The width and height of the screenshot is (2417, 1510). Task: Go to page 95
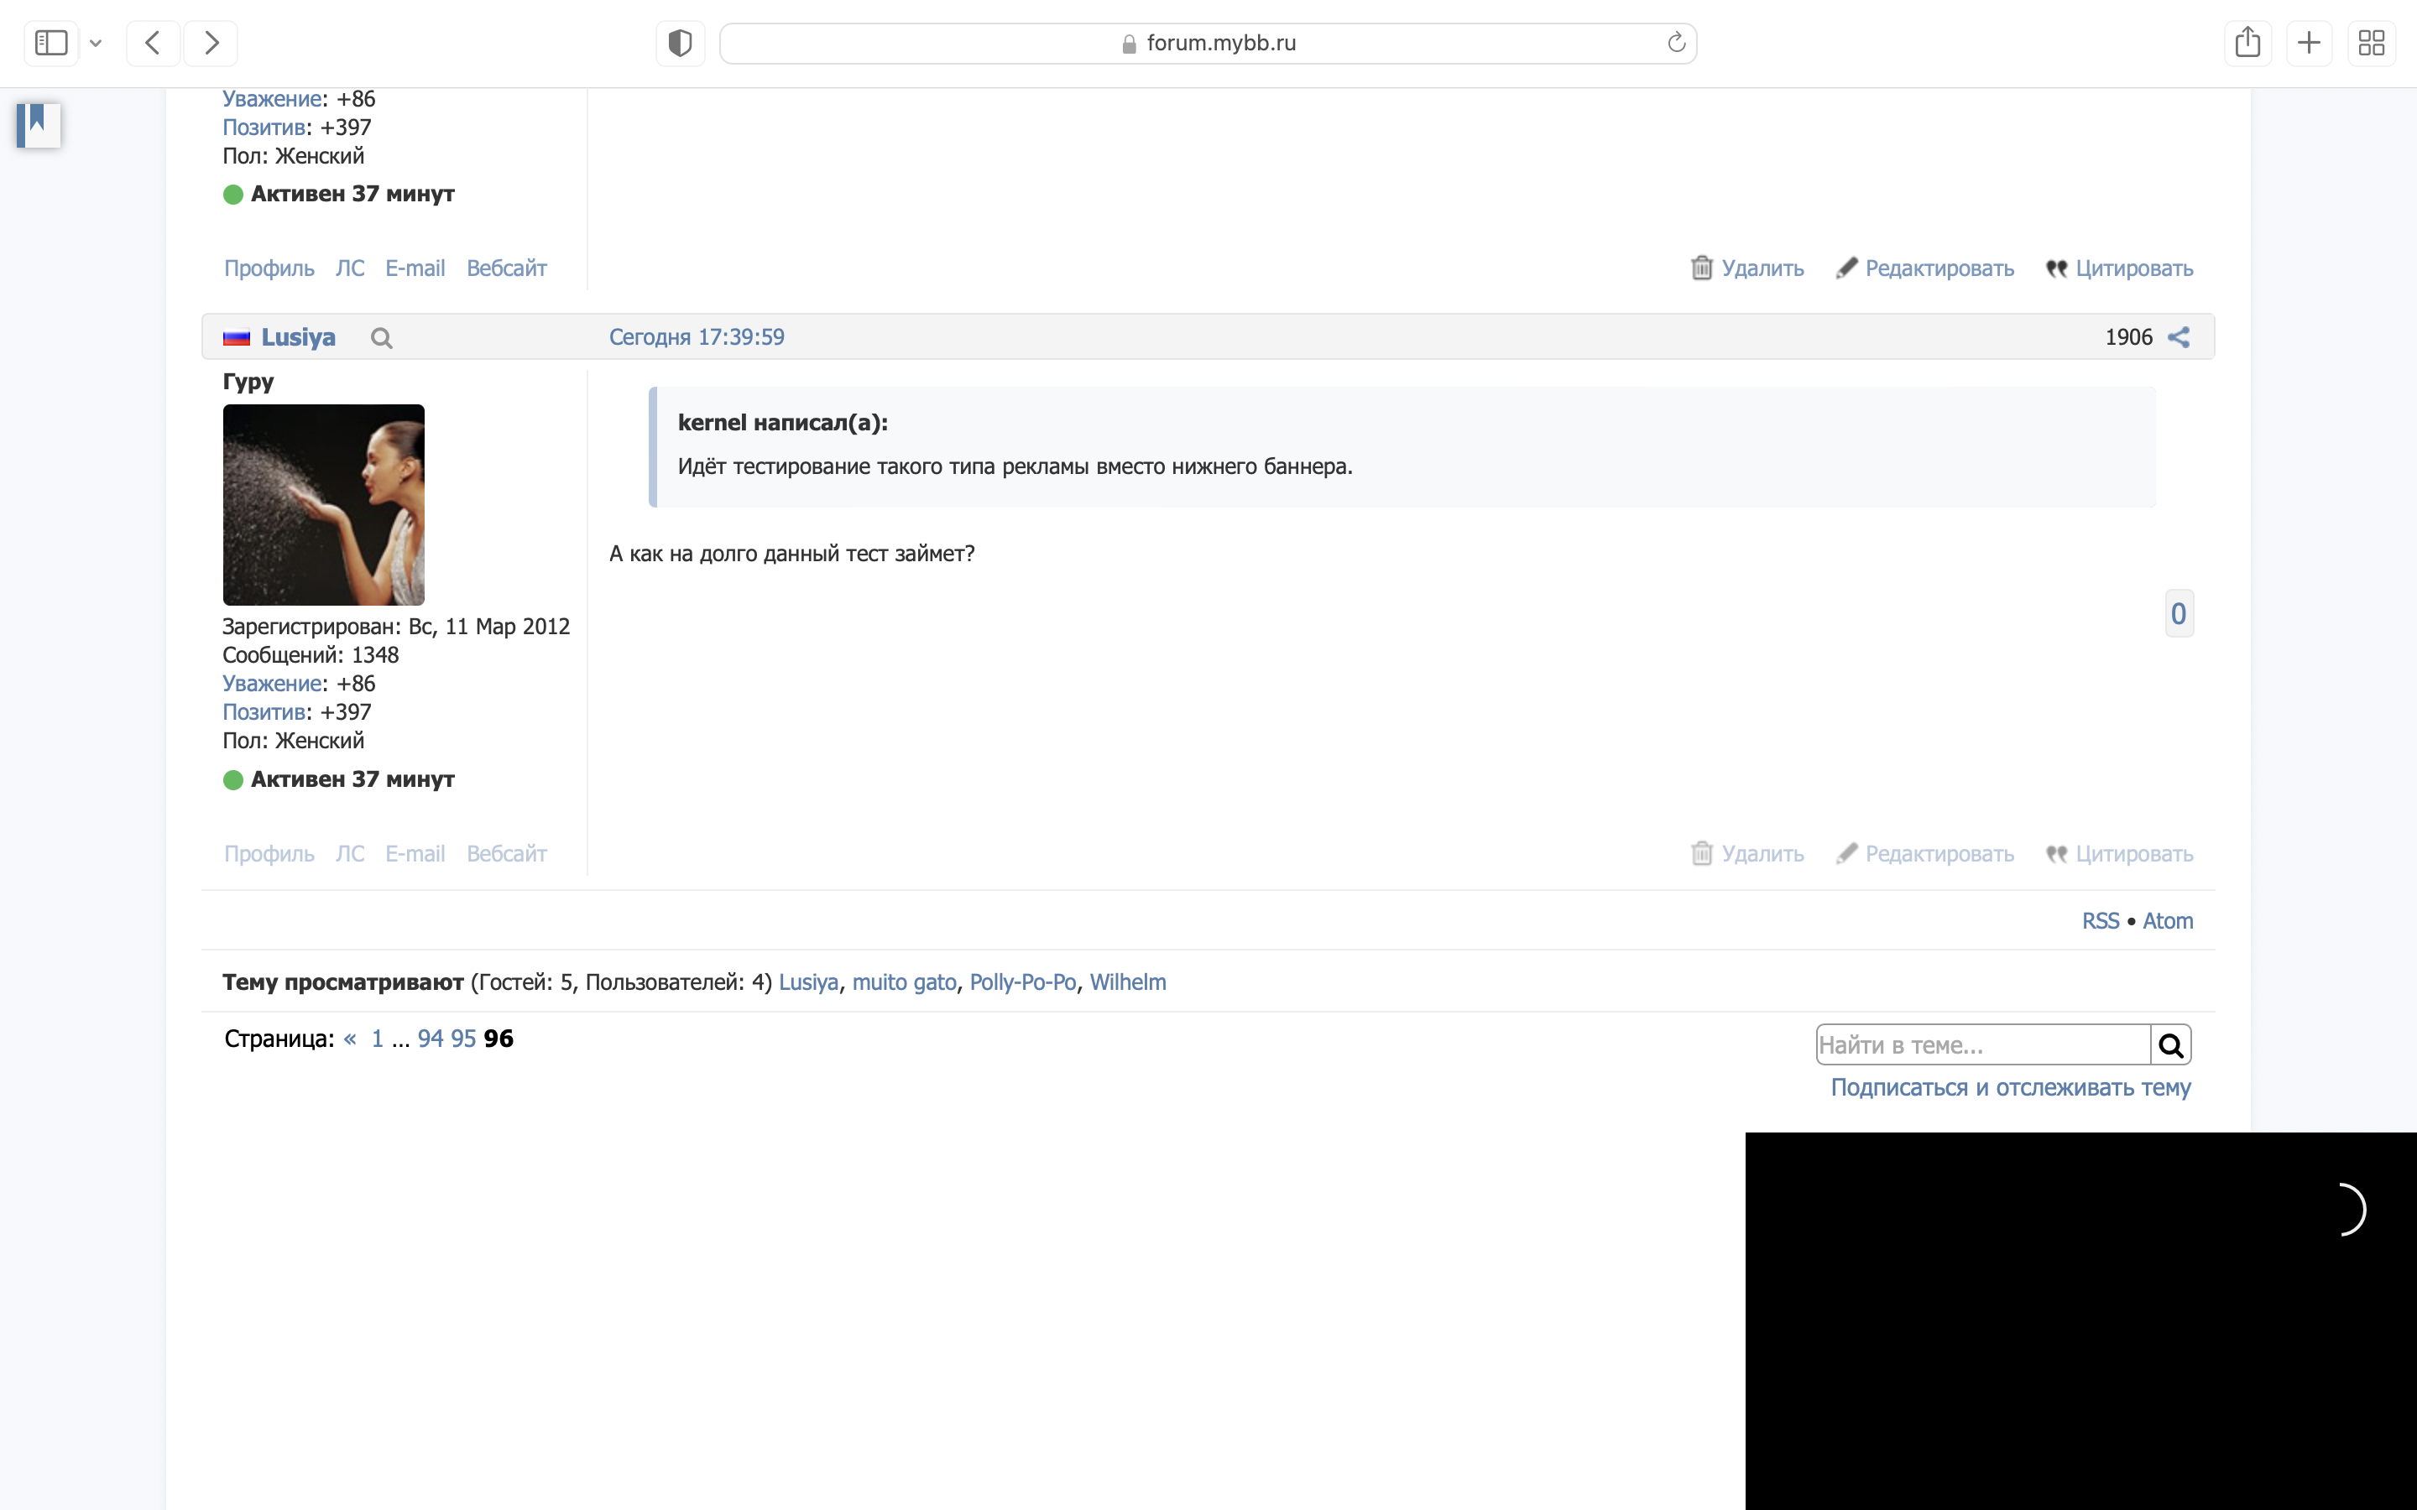(463, 1039)
